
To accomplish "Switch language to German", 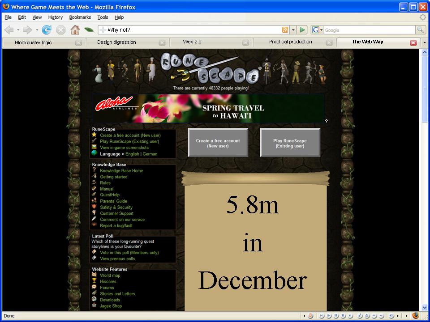I will click(150, 154).
